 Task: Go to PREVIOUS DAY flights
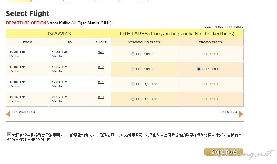[24, 112]
